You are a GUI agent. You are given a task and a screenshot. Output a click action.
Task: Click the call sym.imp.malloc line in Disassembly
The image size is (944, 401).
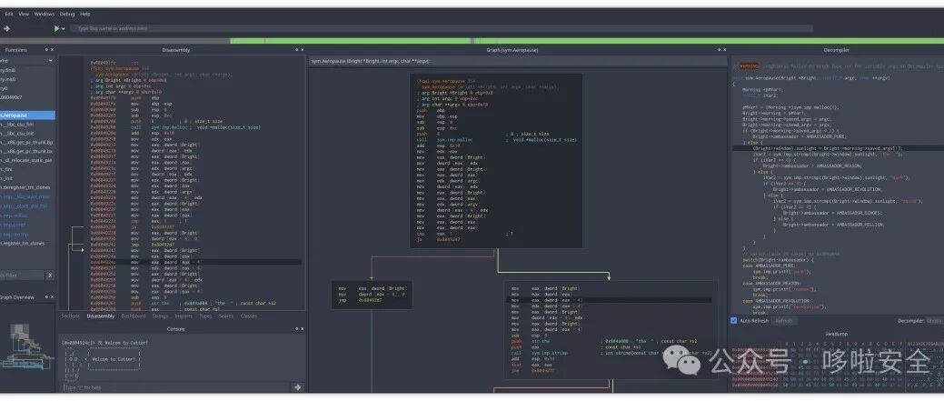(x=174, y=127)
